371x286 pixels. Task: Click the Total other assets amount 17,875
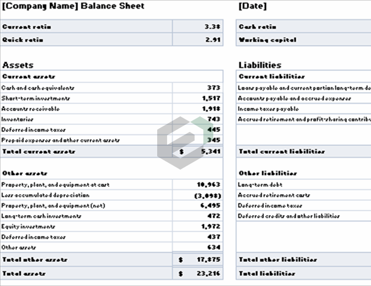[208, 259]
